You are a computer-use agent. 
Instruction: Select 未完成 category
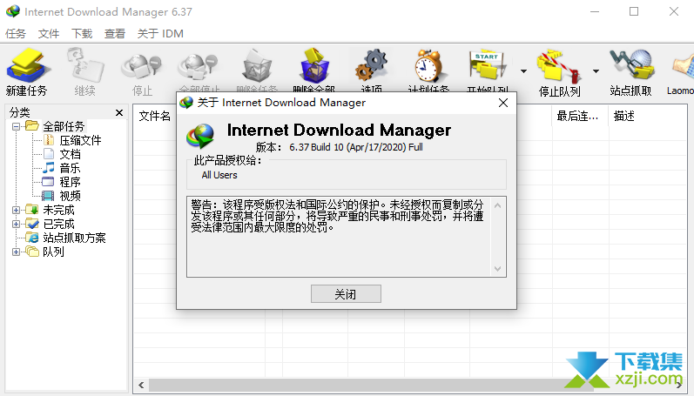pyautogui.click(x=58, y=210)
